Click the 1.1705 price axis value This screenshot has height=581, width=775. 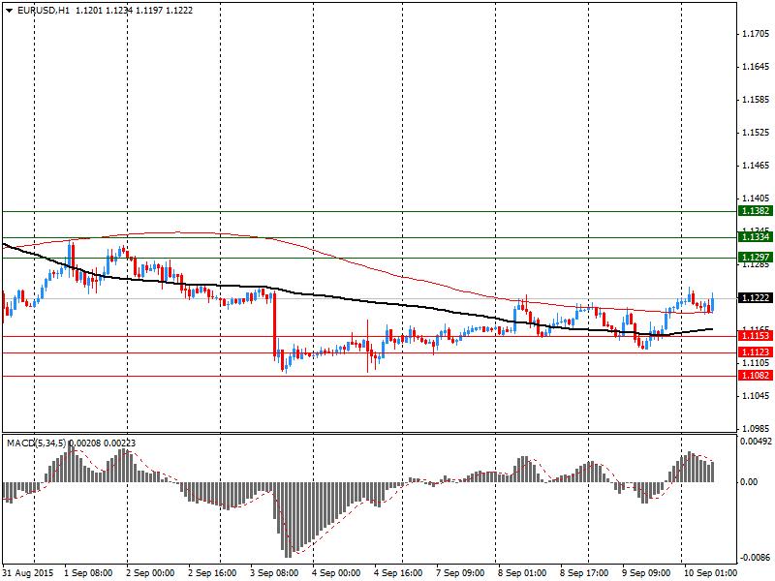click(756, 34)
